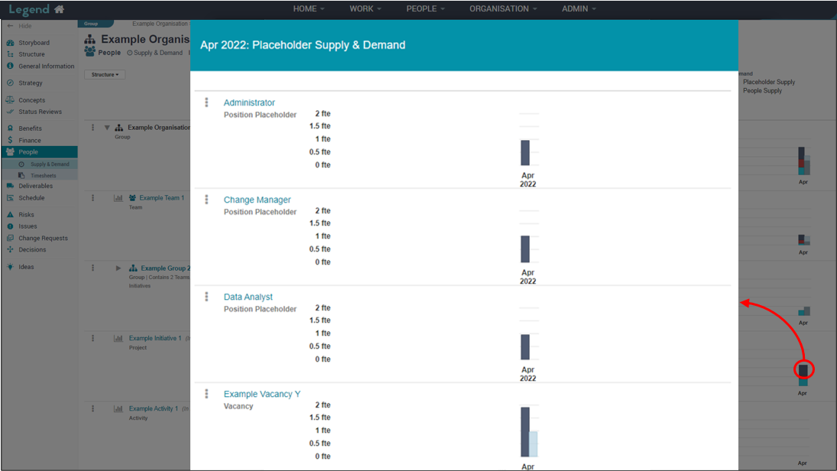The height and width of the screenshot is (471, 837).
Task: Click the Risks warning icon in sidebar
Action: pyautogui.click(x=10, y=215)
